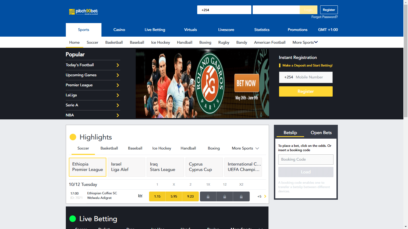Viewport: 408px width, 229px height.
Task: Click the arrow next to Premier League
Action: 118,85
